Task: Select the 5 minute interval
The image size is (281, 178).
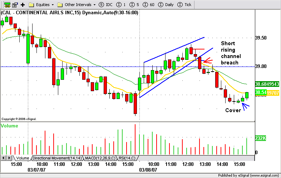Action: click(134, 5)
